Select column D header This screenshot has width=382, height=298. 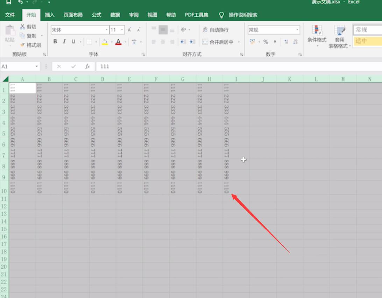pyautogui.click(x=102, y=79)
